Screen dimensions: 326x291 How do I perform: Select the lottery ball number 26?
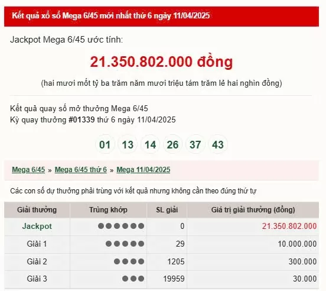tap(172, 144)
